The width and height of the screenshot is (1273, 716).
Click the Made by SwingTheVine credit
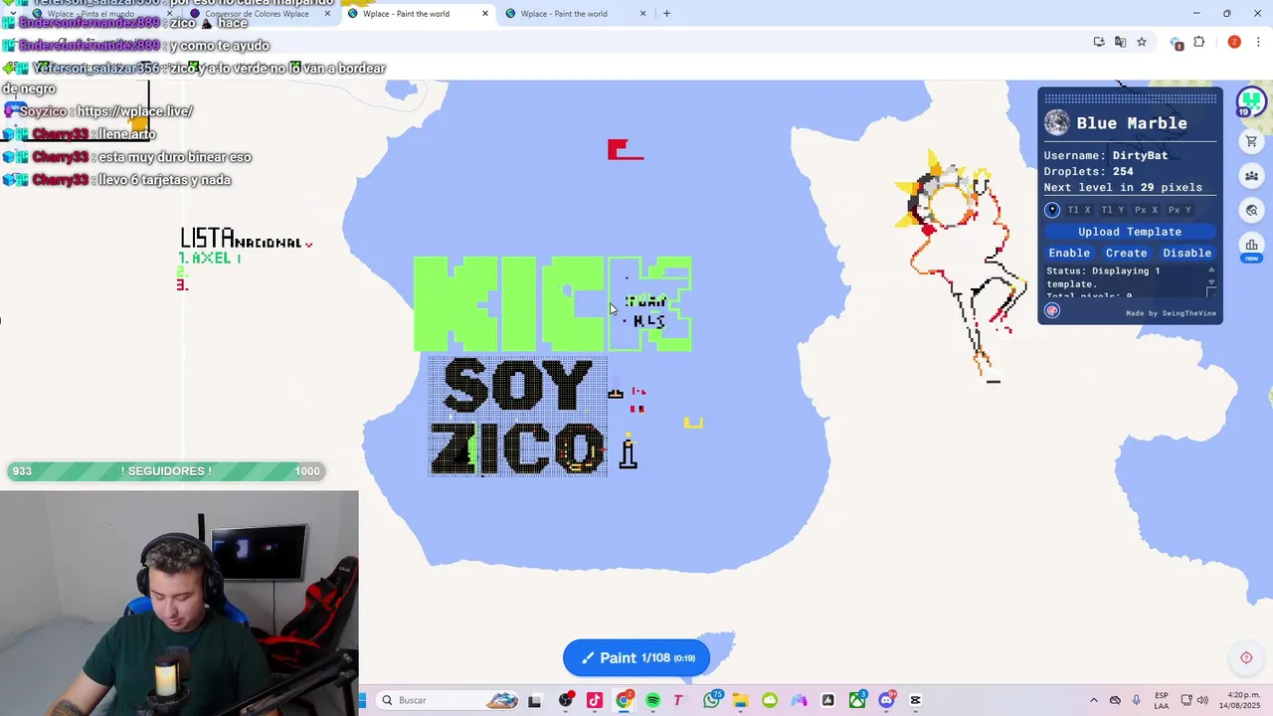click(x=1171, y=313)
